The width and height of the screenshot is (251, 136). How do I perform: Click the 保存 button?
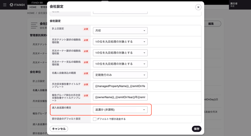197,129
